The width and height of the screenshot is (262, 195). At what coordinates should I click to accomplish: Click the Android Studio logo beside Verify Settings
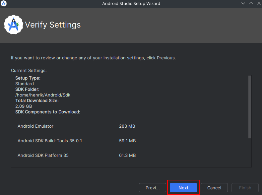coord(14,25)
